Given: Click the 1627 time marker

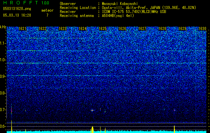Looking at the screenshot, I should (142, 29).
